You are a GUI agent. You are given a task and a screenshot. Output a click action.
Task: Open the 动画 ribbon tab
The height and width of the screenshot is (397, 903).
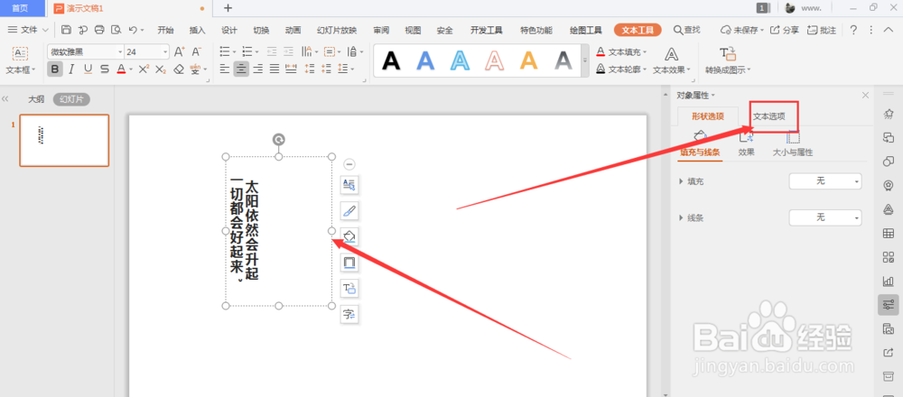pyautogui.click(x=293, y=30)
